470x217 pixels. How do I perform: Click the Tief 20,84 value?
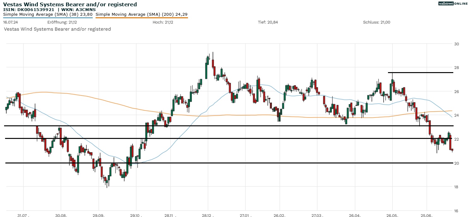point(268,22)
